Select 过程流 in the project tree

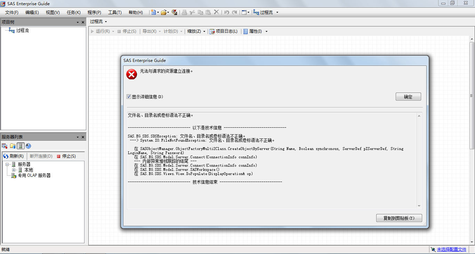pos(22,31)
